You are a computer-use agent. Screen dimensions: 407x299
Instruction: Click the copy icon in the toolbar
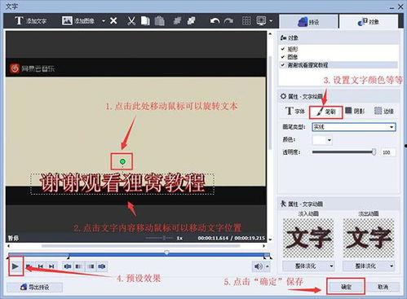pyautogui.click(x=145, y=21)
